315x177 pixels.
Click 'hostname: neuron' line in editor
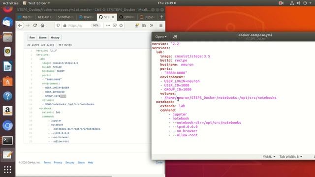177,64
